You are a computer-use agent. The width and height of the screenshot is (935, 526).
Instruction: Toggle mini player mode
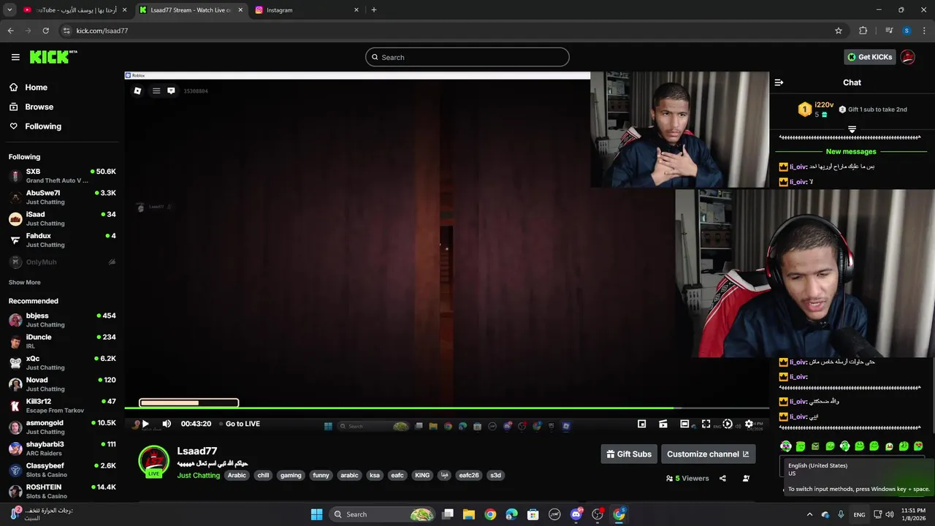pos(641,424)
